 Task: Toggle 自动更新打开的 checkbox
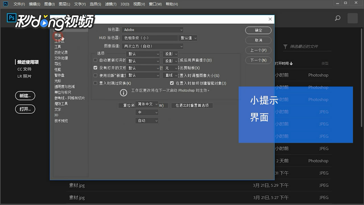(x=96, y=60)
